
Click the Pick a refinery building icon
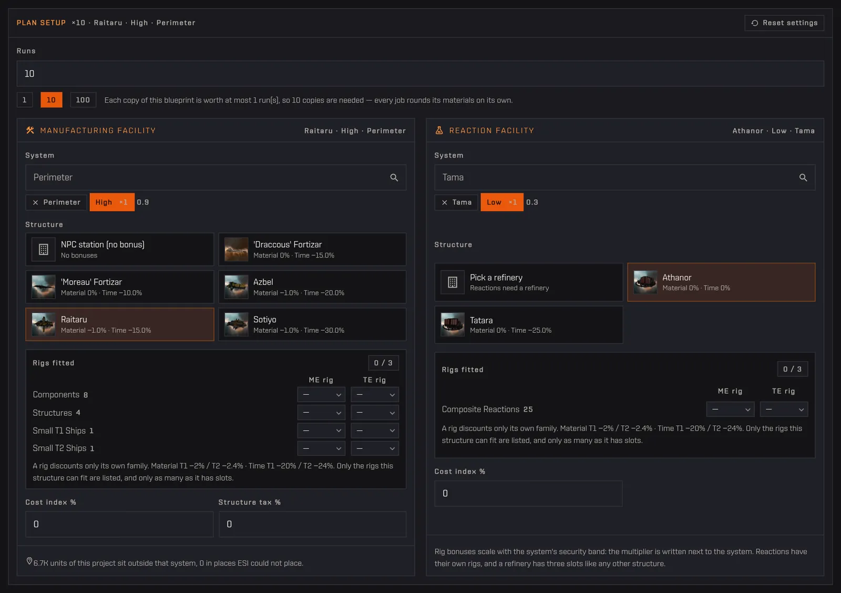pos(453,282)
